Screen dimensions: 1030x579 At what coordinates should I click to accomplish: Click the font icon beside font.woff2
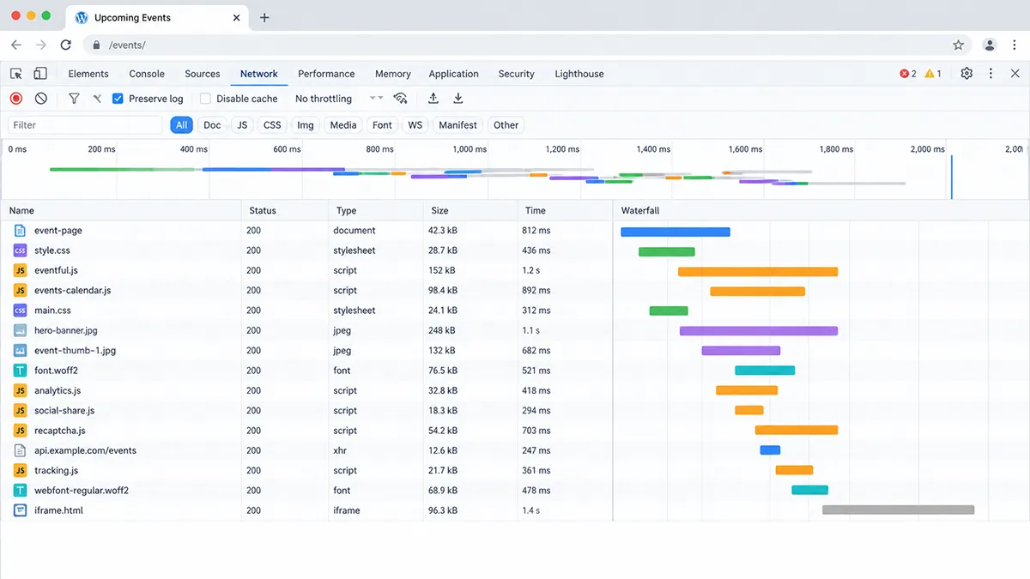pyautogui.click(x=20, y=371)
